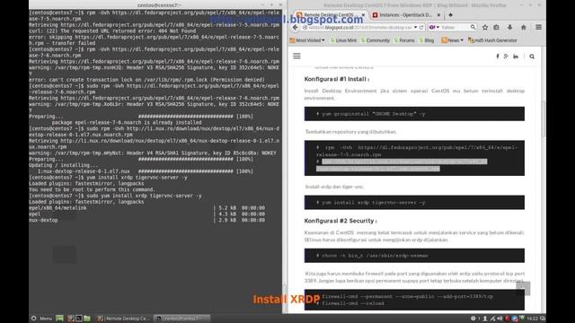The height and width of the screenshot is (323, 575).
Task: Open the bookmarks list icon in Firefox
Action: point(496,28)
